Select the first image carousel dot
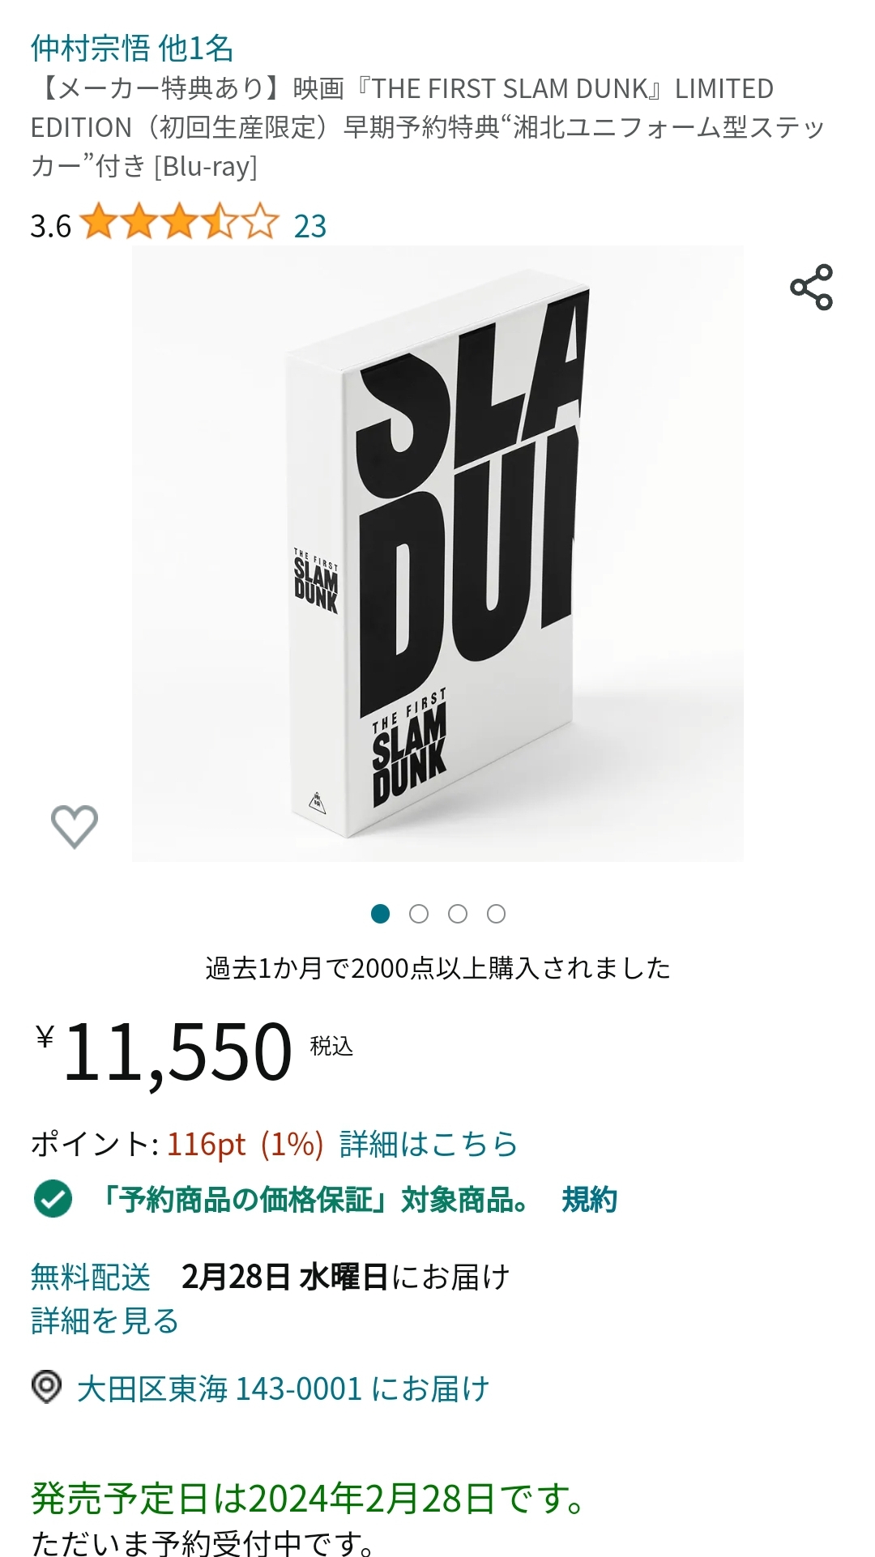The image size is (875, 1557). click(x=380, y=914)
